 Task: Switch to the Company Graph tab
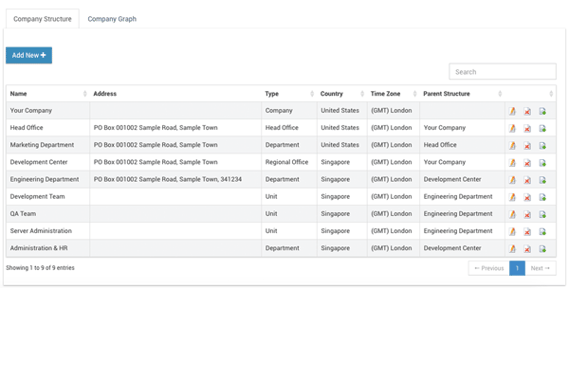[x=112, y=18]
